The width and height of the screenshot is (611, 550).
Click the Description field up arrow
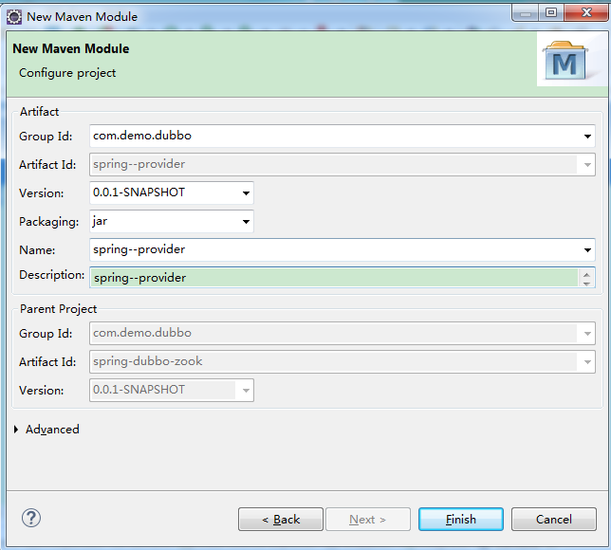pyautogui.click(x=586, y=274)
